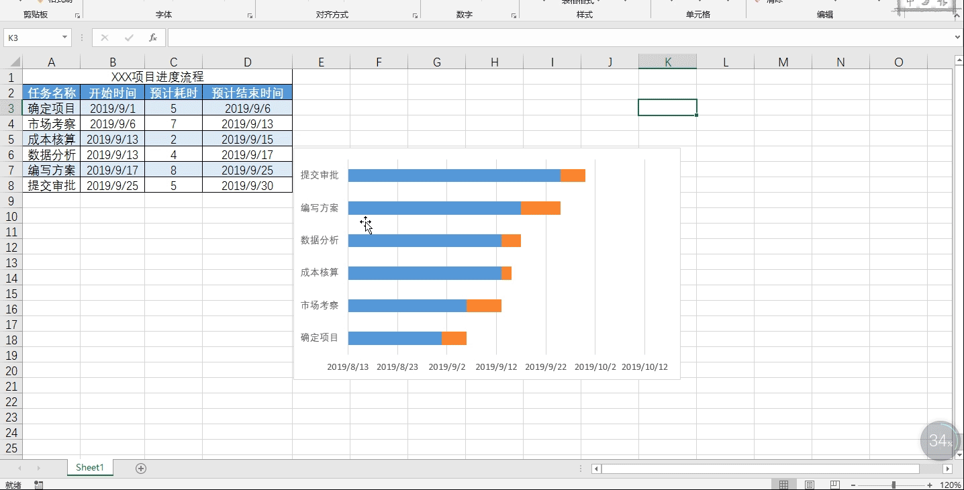Open the 字体 group dialog launcher
This screenshot has height=490, width=964.
[250, 15]
